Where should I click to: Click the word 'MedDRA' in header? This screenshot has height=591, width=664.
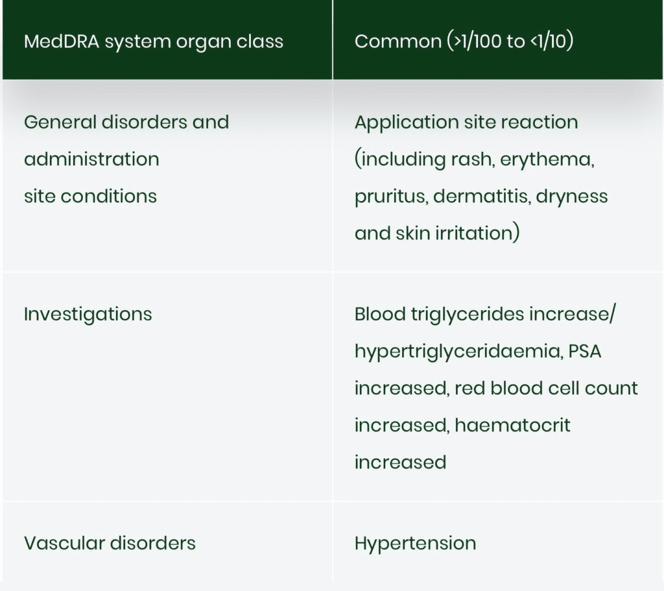62,42
